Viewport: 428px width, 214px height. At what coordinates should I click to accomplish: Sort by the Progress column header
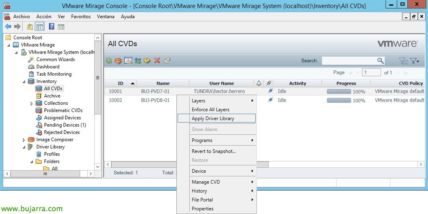346,83
